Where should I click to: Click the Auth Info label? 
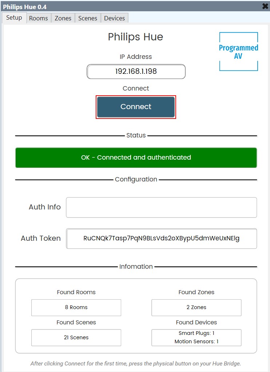[45, 207]
